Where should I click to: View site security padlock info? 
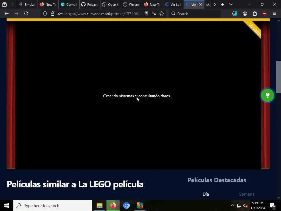[52, 14]
